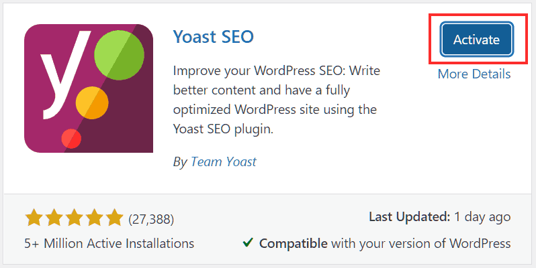Click the Last Updated 1 day ago text

(x=439, y=217)
